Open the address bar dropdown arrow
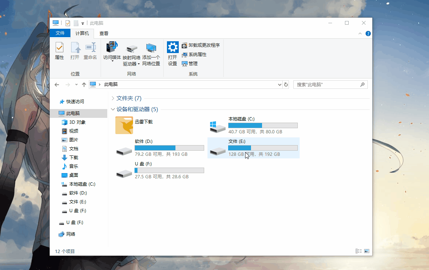This screenshot has width=429, height=270. [x=279, y=84]
